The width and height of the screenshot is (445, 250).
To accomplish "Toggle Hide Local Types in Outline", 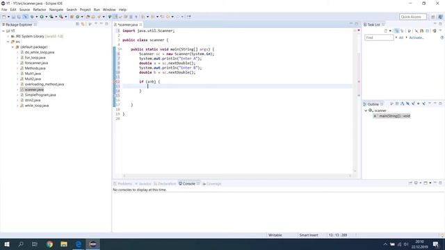I will pos(423,103).
